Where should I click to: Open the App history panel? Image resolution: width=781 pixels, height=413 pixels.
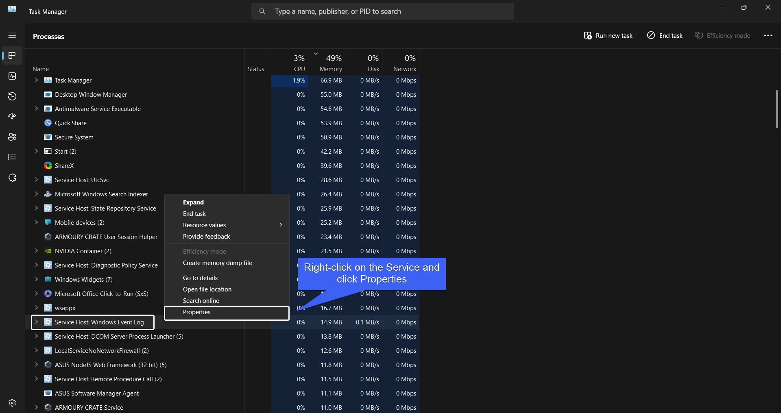click(12, 96)
